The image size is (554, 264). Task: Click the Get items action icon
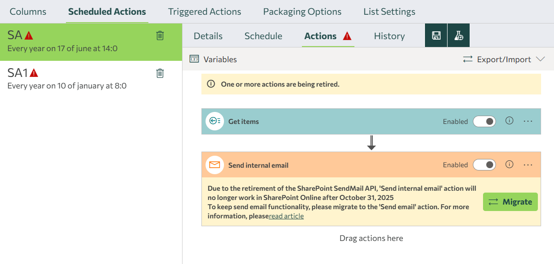click(x=215, y=121)
